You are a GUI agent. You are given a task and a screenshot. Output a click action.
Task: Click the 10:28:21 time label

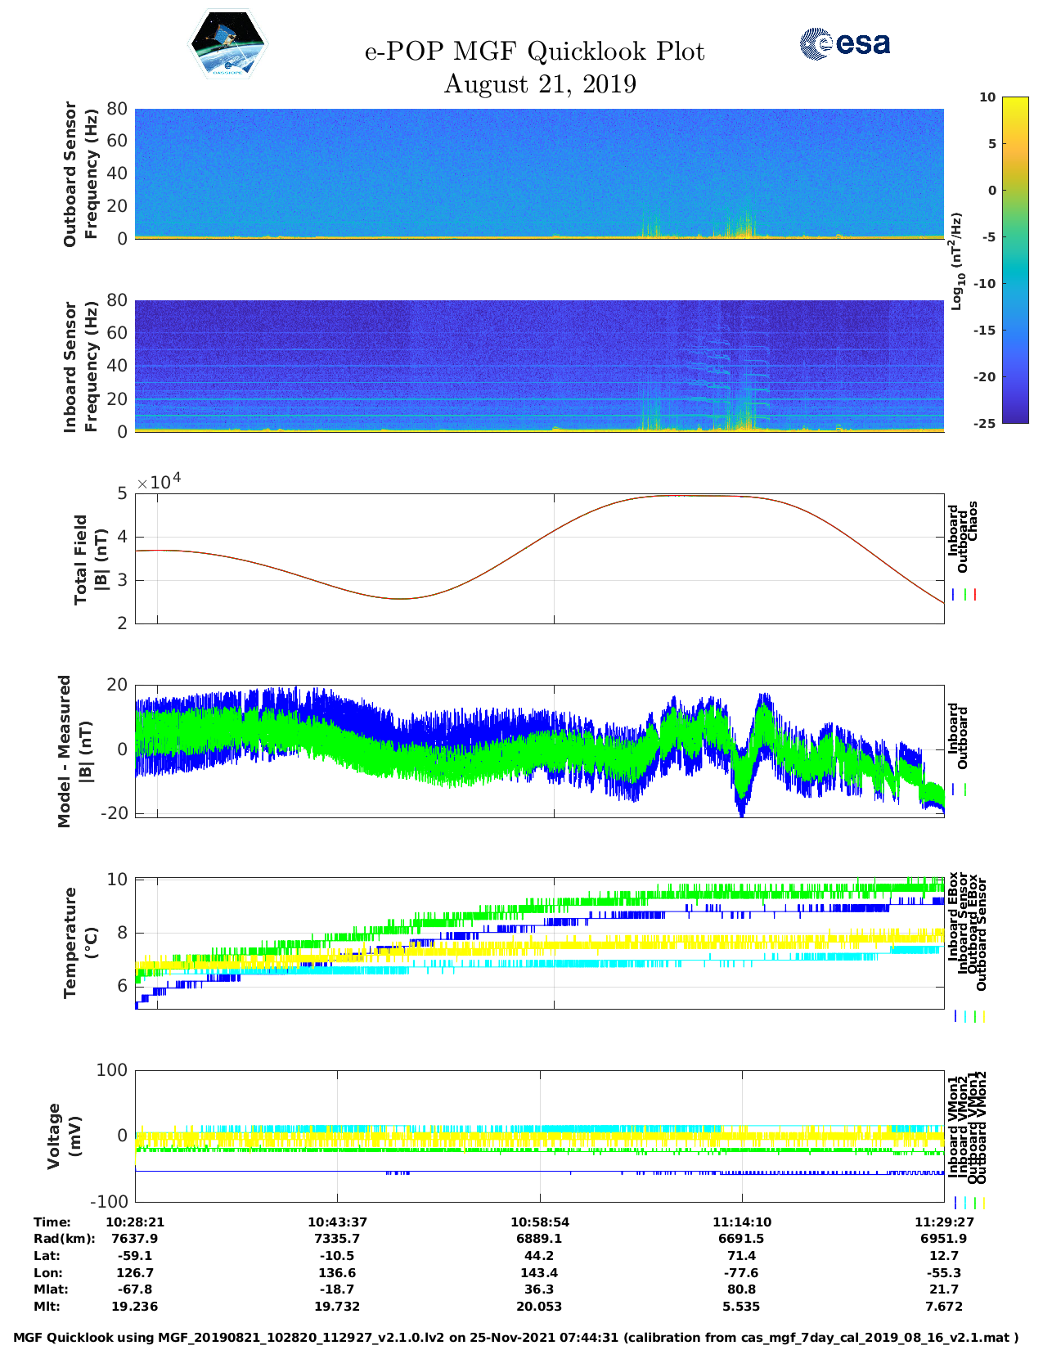135,1222
